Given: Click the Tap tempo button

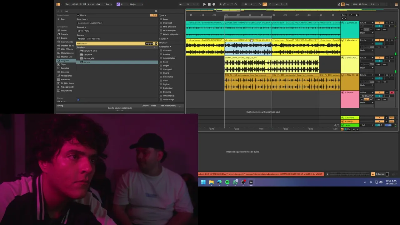Looking at the screenshot, I should click(67, 4).
